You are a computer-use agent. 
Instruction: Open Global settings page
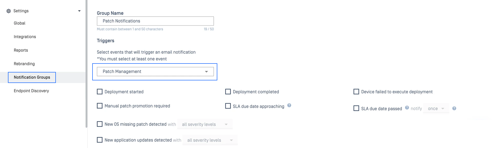click(x=19, y=23)
